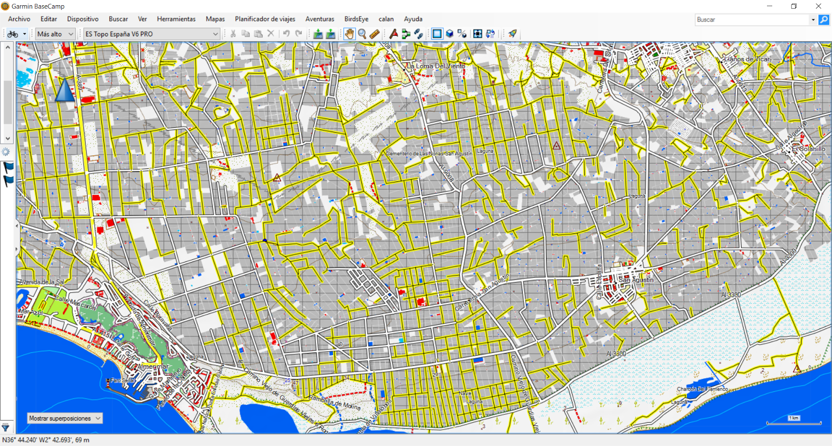Click the 'Llanos de Vícar' map label
This screenshot has width=832, height=446.
[x=747, y=59]
